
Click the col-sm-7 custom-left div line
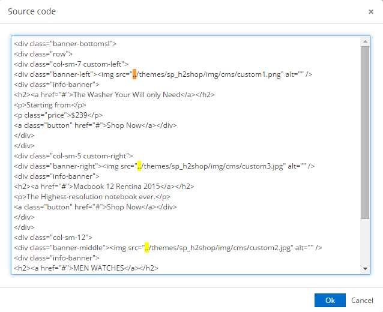tap(71, 64)
